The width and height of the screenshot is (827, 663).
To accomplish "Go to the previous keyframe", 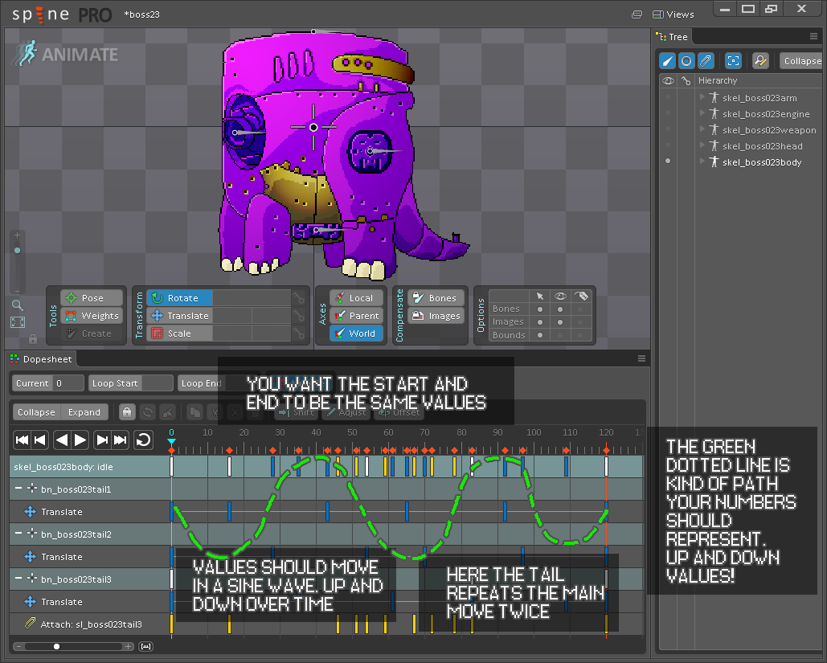I will pos(40,440).
